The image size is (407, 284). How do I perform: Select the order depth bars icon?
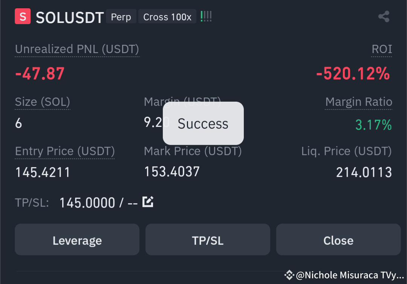[x=206, y=16]
